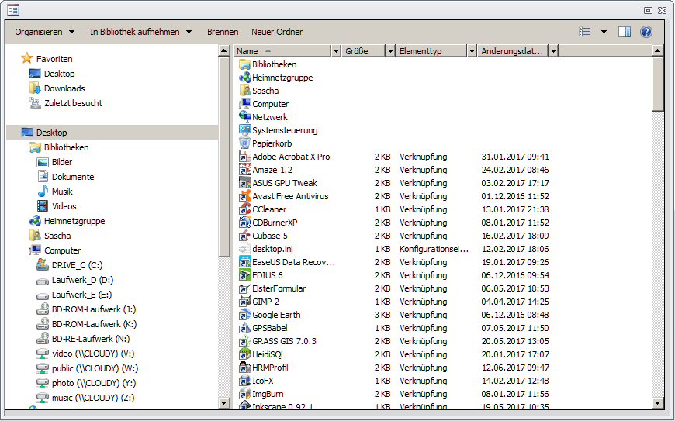The image size is (675, 421).
Task: Open BD-ROM-Laufwerk (J:) drive
Action: coord(94,309)
